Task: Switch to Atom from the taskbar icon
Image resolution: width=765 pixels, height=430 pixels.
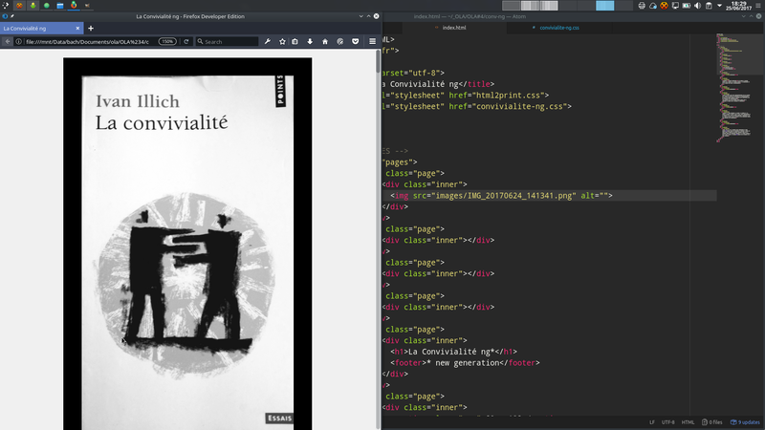Action: [87, 6]
